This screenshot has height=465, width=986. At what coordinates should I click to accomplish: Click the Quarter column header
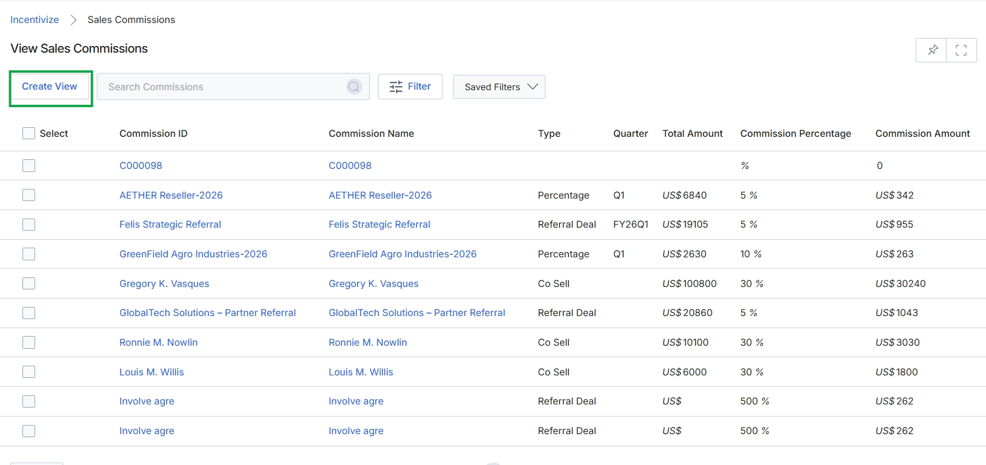(x=630, y=133)
